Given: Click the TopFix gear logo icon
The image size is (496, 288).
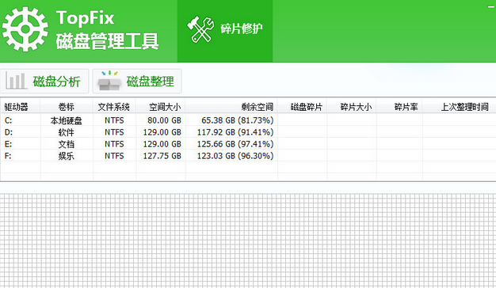Looking at the screenshot, I should coord(25,29).
